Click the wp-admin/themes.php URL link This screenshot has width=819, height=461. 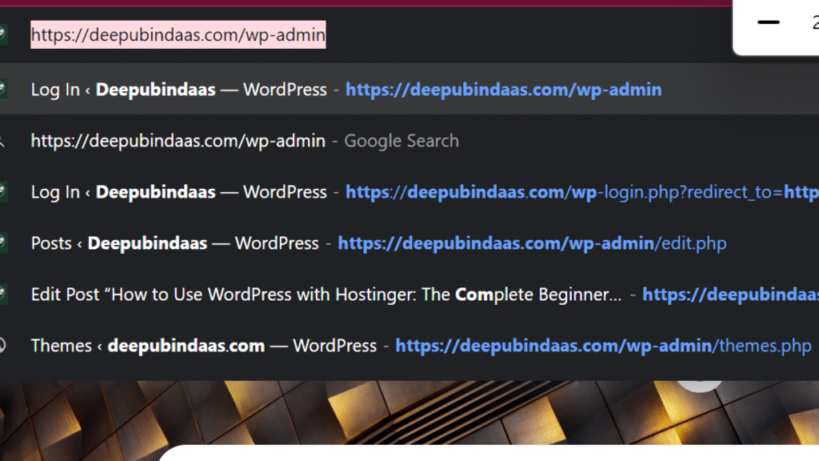pos(603,346)
